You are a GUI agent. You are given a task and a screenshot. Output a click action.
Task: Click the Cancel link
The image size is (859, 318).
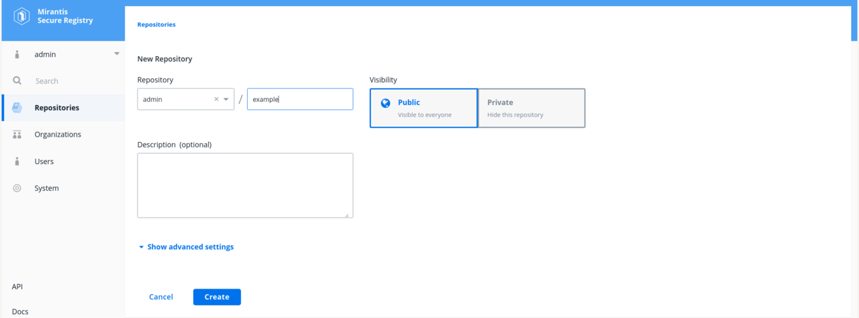click(x=161, y=297)
